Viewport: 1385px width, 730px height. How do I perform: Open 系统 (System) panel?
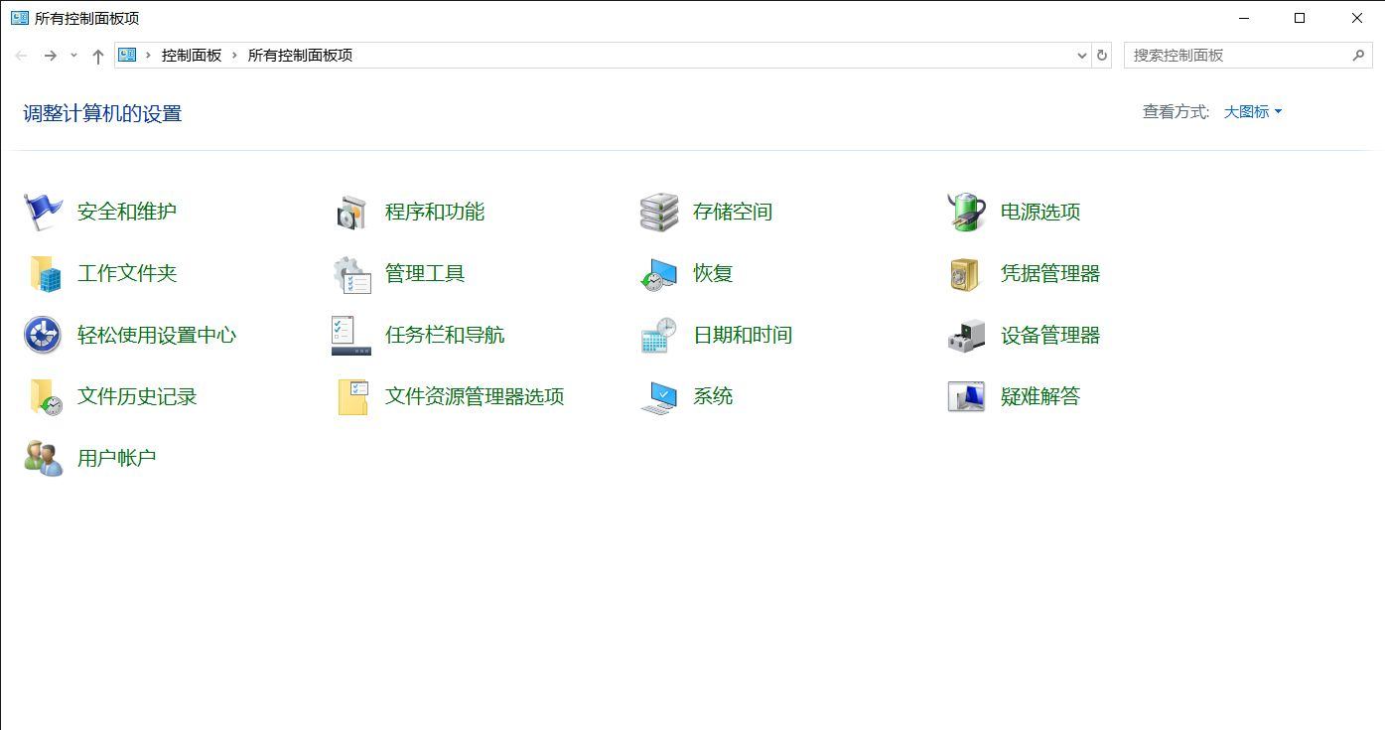tap(712, 396)
